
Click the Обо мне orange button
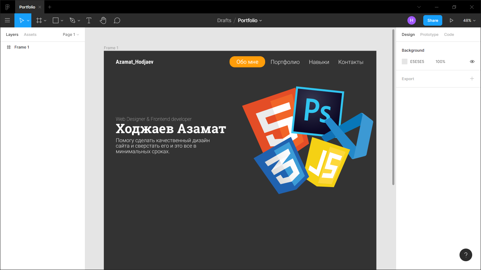[x=247, y=62]
